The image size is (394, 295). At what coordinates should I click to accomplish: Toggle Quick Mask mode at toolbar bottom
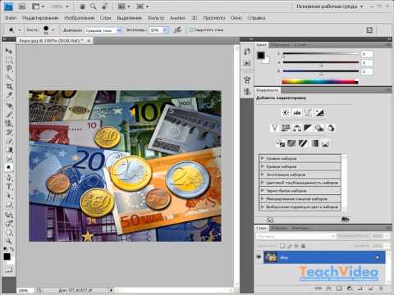tap(9, 269)
